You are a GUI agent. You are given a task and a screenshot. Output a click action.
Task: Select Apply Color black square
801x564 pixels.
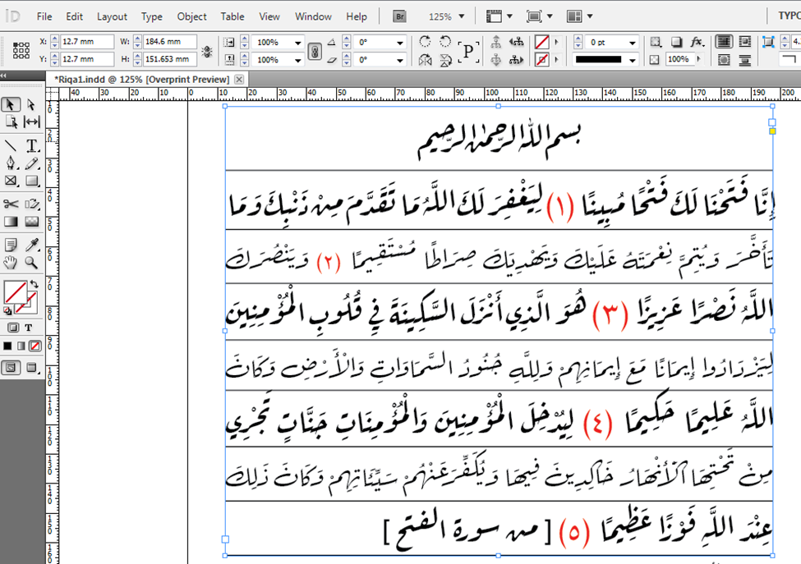[x=7, y=346]
